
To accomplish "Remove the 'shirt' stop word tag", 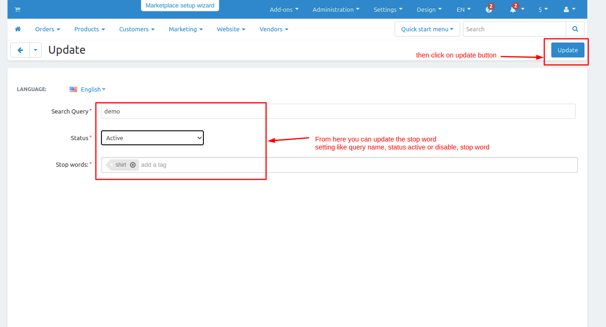I will pyautogui.click(x=133, y=165).
